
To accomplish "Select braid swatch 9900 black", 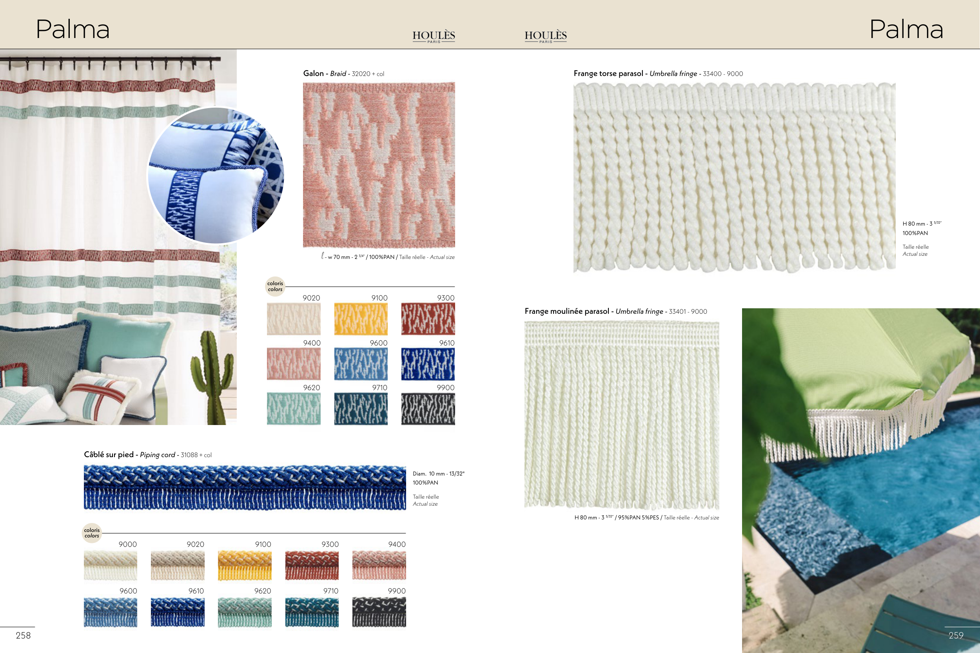I will tap(428, 409).
